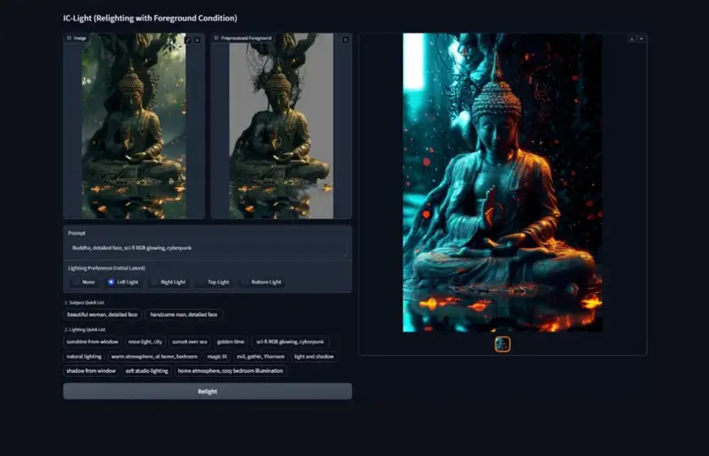Click the large relit Buddha output image
The image size is (709, 456).
coord(503,182)
